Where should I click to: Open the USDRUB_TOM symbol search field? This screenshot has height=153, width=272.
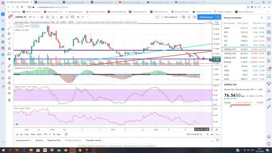tap(21, 17)
